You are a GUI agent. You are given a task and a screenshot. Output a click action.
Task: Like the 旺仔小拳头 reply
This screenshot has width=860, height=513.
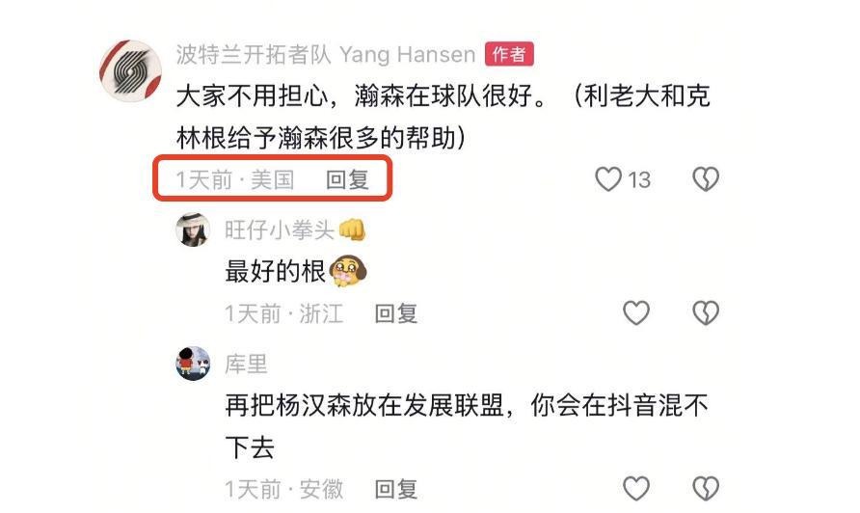pyautogui.click(x=636, y=312)
